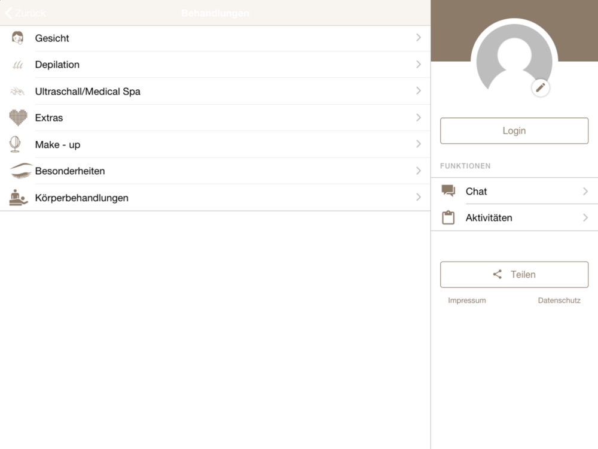This screenshot has height=449, width=598.
Task: Open Ultraschall/Medical Spa via its chevron
Action: [419, 90]
